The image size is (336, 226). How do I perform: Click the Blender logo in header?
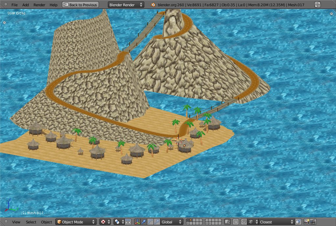(153, 5)
